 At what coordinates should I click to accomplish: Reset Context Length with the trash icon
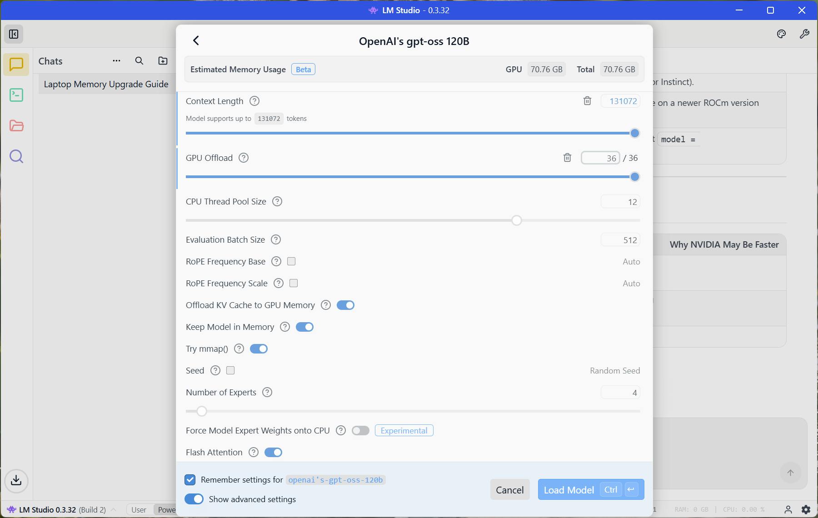(x=587, y=101)
